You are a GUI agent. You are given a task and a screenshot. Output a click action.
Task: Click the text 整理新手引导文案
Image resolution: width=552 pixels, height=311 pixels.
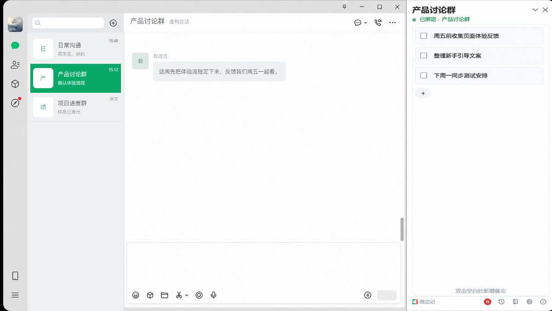pyautogui.click(x=458, y=56)
